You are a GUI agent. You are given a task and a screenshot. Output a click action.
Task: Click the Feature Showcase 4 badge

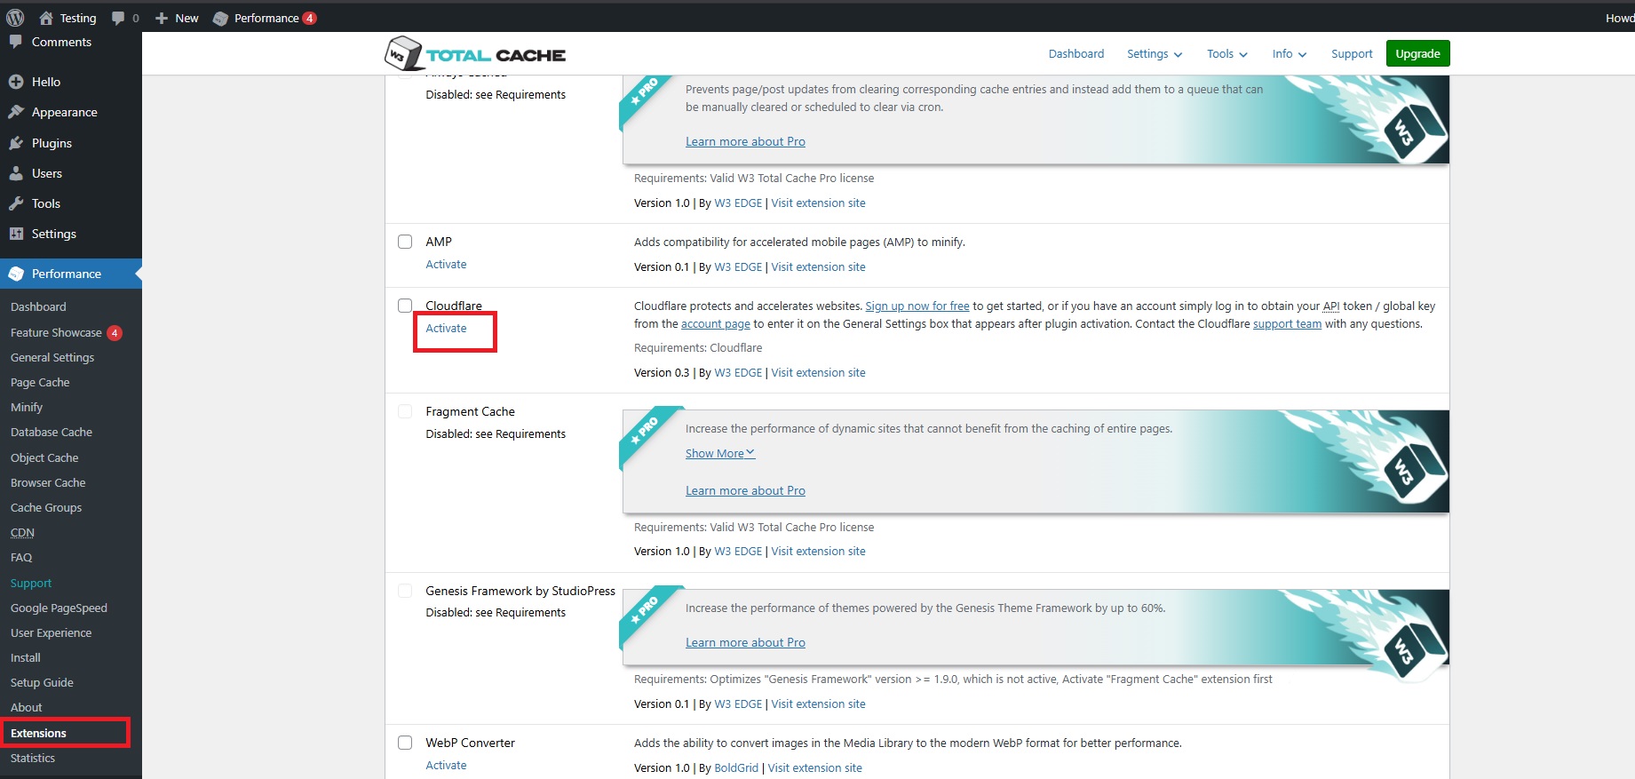pyautogui.click(x=115, y=333)
